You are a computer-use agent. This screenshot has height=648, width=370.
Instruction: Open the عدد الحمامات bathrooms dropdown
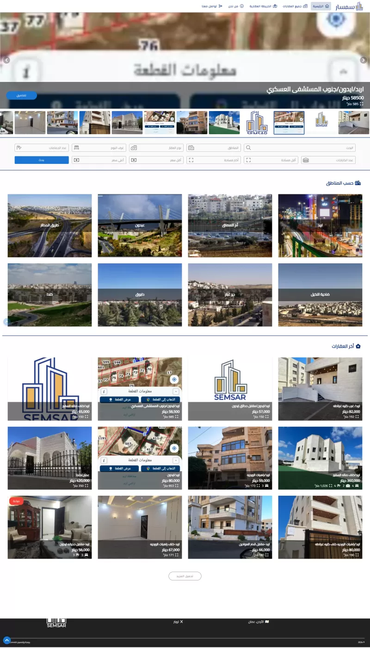click(x=42, y=148)
